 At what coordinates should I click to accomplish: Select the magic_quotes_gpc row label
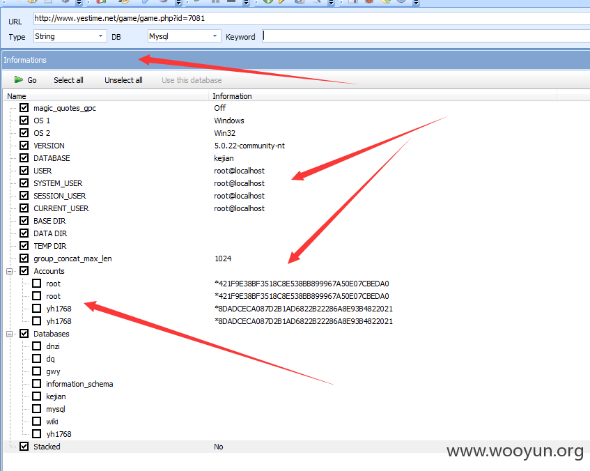[x=65, y=108]
